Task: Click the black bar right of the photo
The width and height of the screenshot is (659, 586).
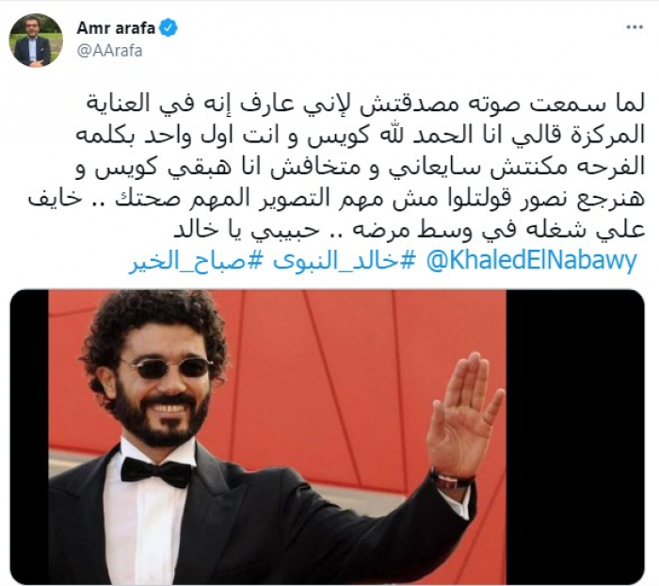Action: (575, 436)
